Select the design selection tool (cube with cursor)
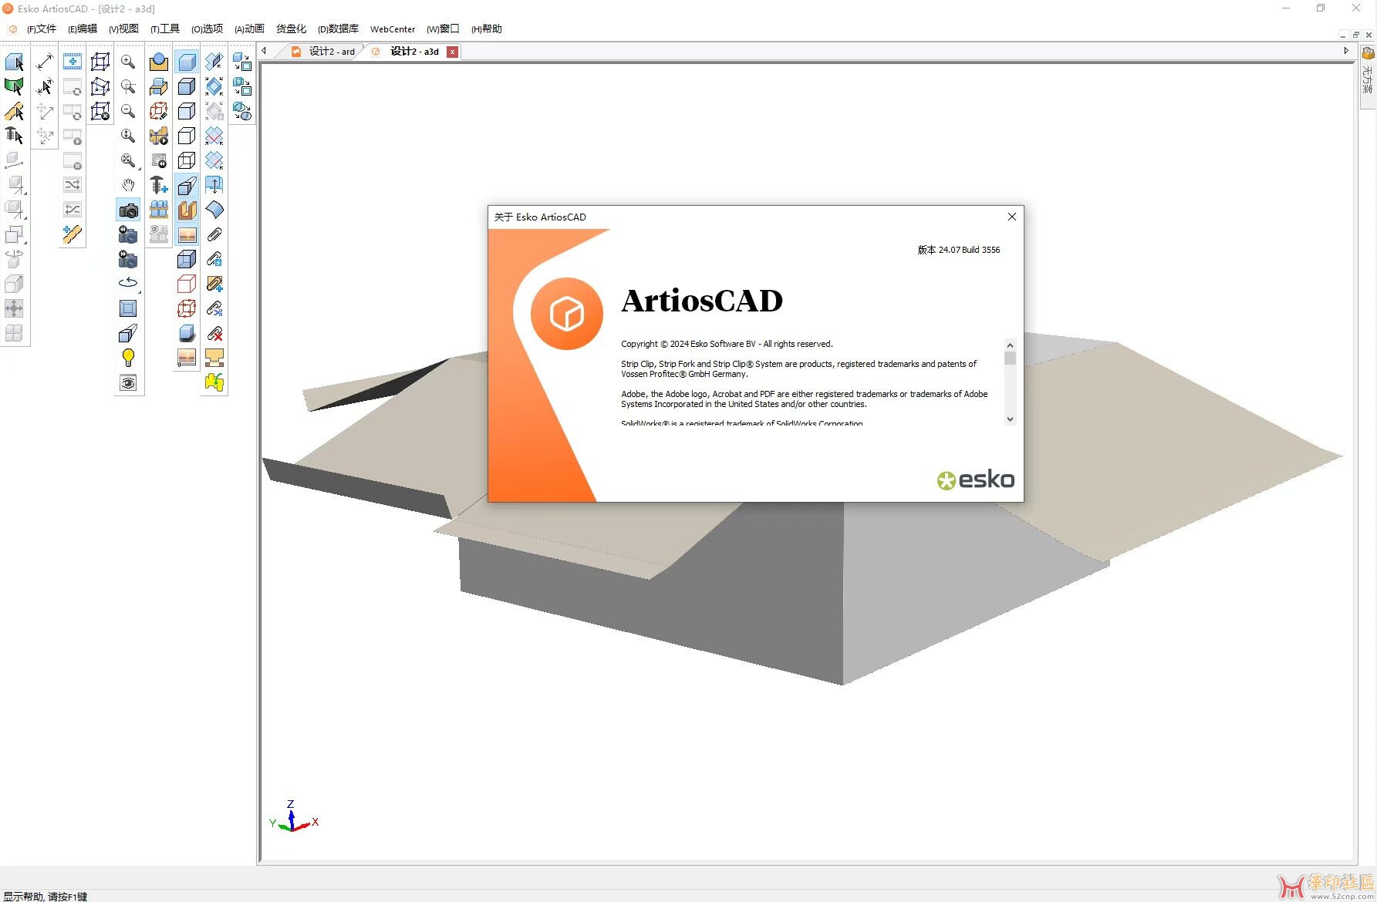 [x=14, y=62]
